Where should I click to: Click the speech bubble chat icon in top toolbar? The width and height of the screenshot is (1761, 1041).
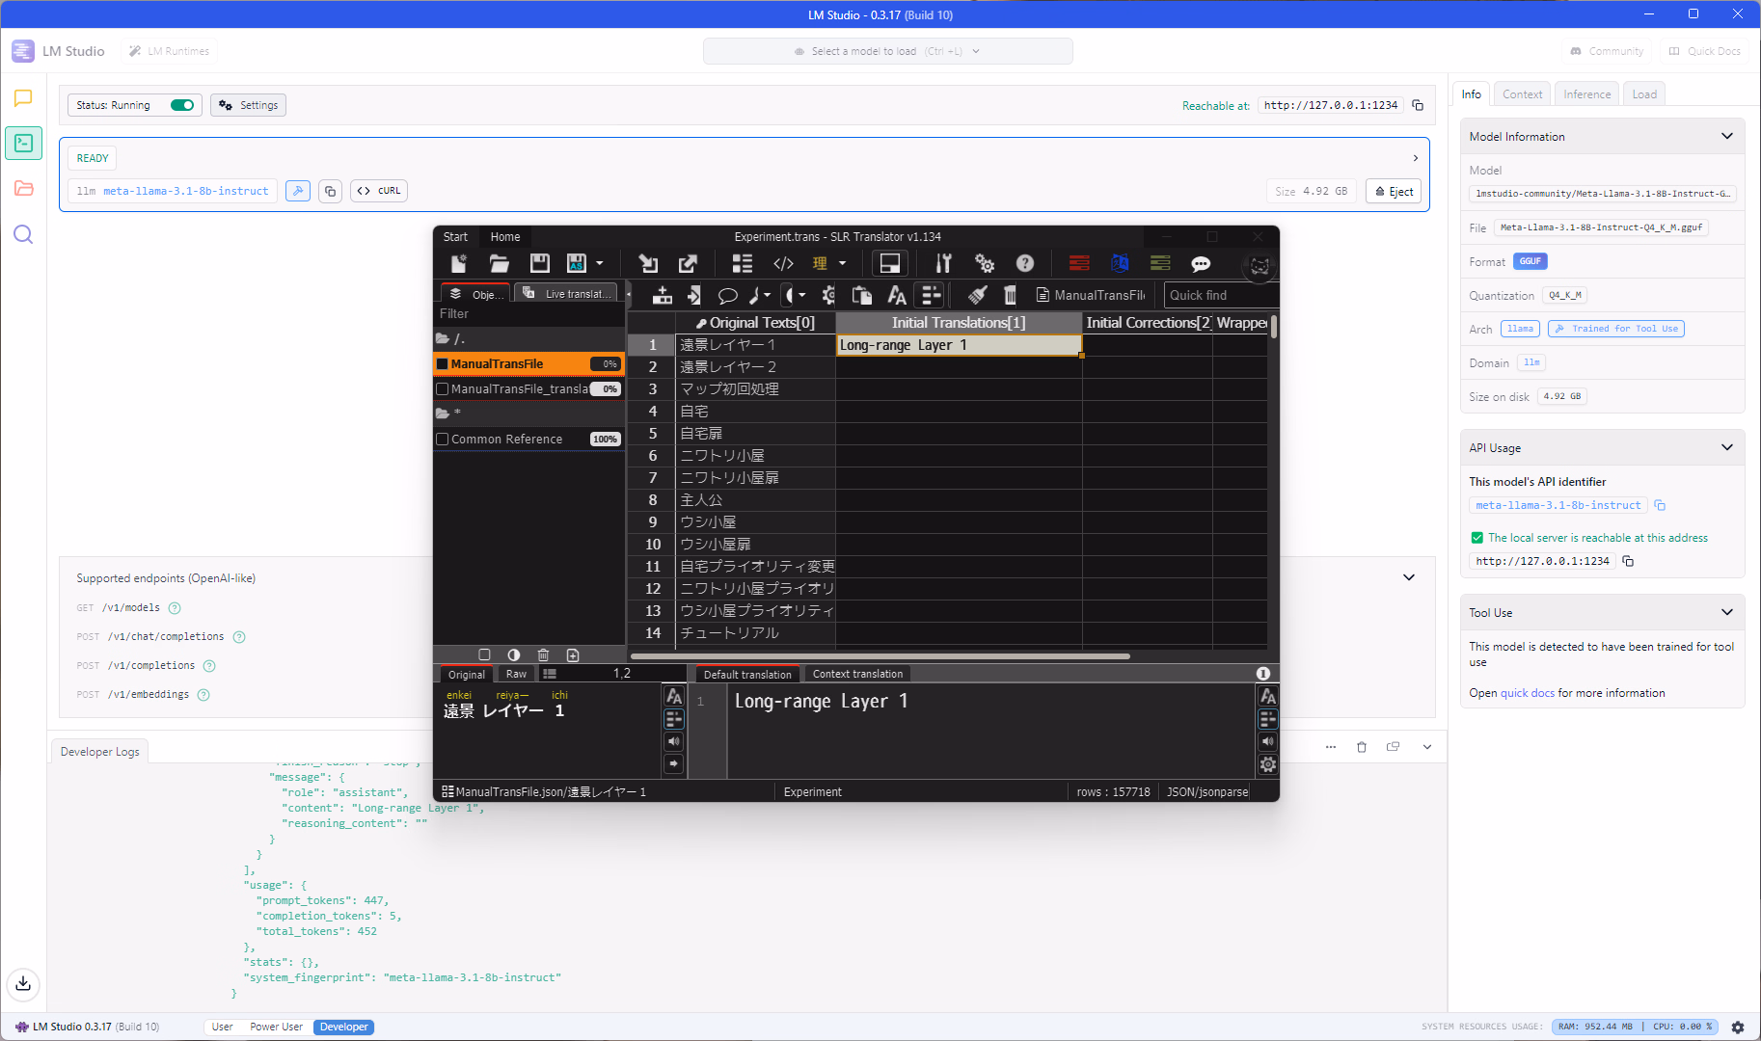coord(1201,263)
